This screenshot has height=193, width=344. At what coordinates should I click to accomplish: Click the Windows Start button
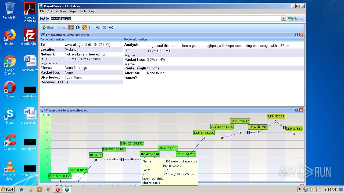pyautogui.click(x=8, y=189)
